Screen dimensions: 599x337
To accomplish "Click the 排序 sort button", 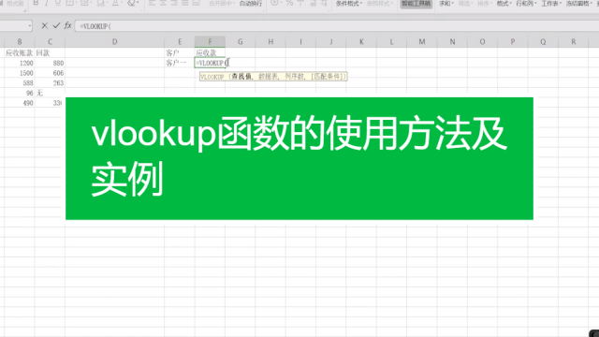I will (x=485, y=3).
